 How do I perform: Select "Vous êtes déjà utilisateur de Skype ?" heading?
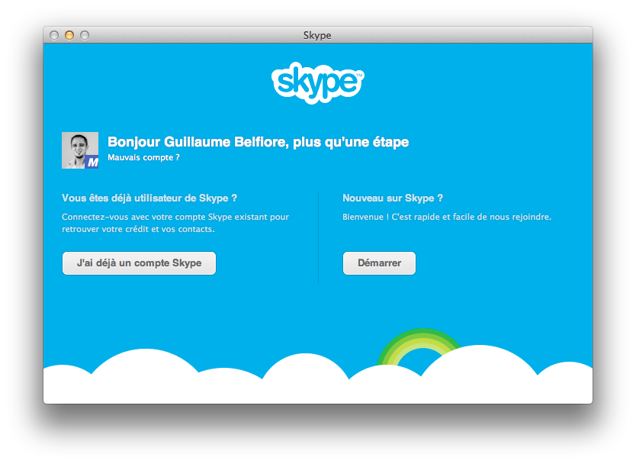coord(149,198)
